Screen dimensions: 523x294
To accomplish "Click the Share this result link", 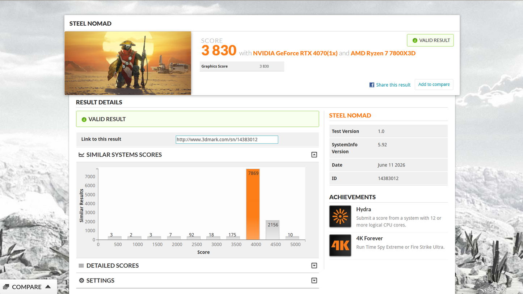I will click(393, 85).
